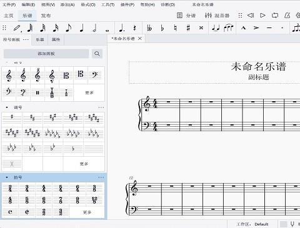Choose the 64th note duration
This screenshot has height=228, width=300.
tap(30, 28)
